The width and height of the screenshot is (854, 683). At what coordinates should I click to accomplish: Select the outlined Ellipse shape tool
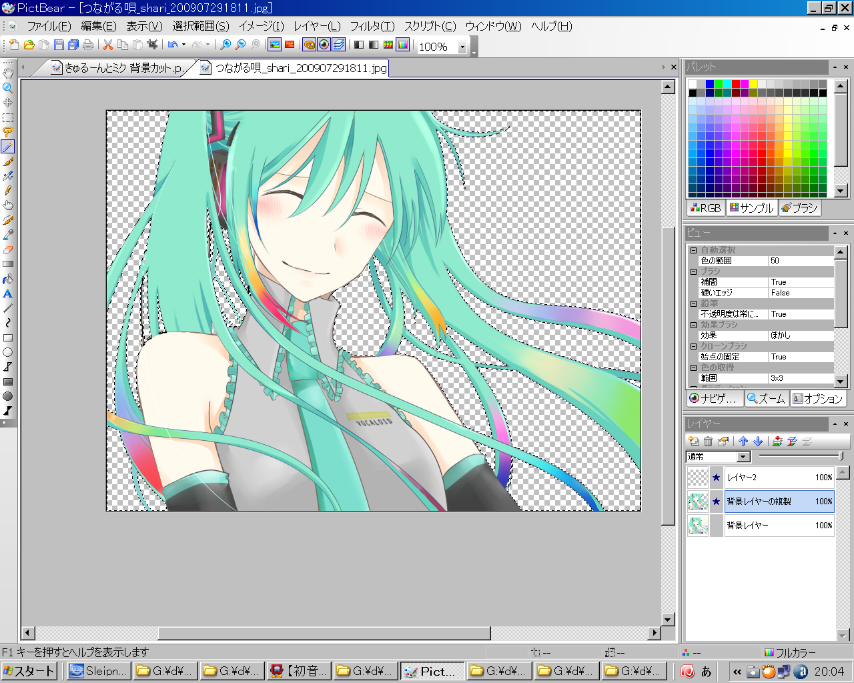[8, 352]
